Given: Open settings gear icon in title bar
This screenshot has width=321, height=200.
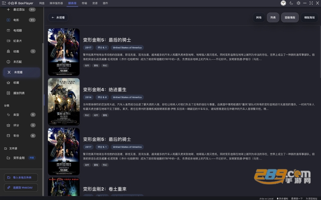Looking at the screenshot, I should pyautogui.click(x=299, y=3).
